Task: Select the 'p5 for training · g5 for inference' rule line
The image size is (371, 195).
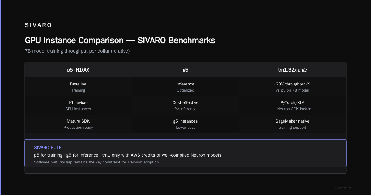Action: click(128, 155)
